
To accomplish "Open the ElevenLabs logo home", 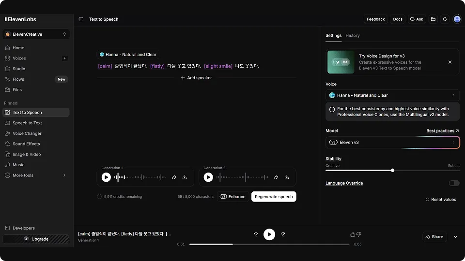I will [20, 19].
